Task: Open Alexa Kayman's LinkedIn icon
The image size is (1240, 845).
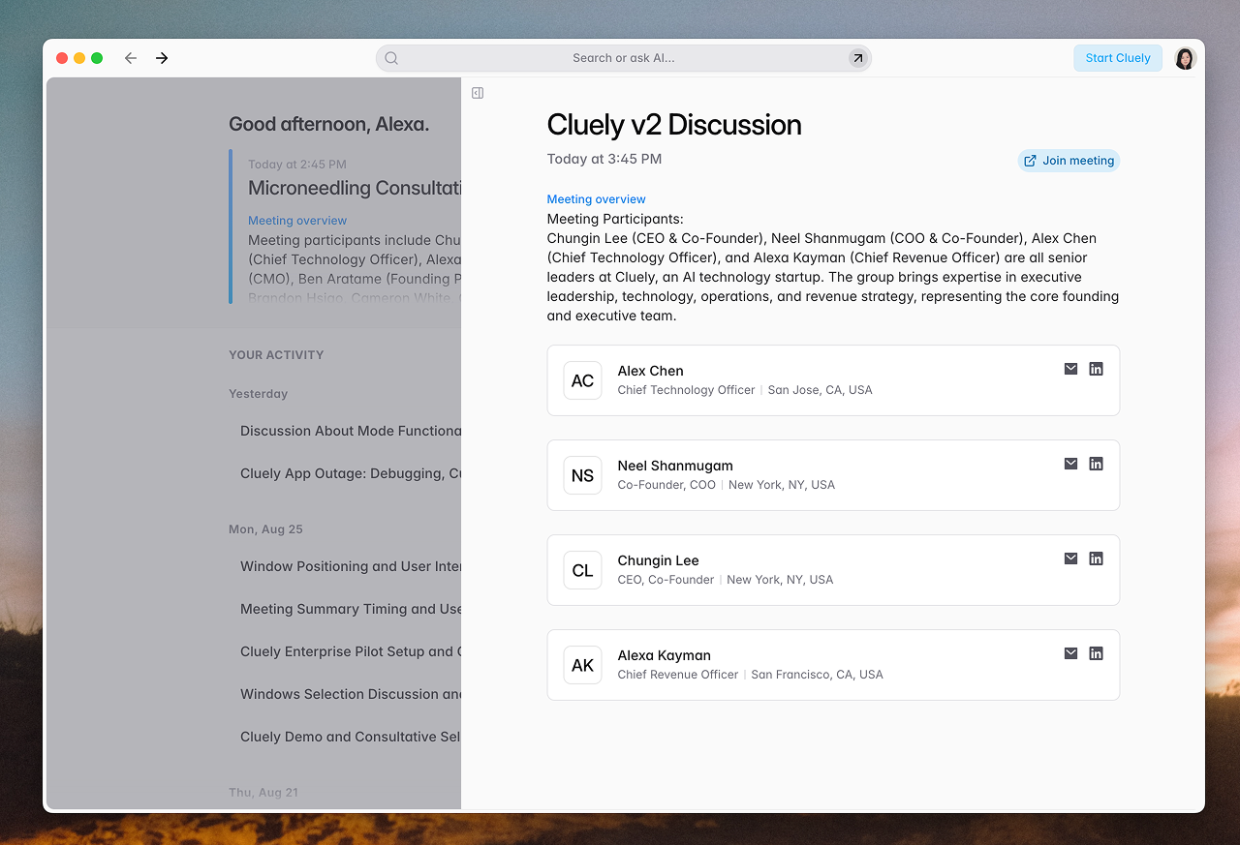Action: 1096,653
